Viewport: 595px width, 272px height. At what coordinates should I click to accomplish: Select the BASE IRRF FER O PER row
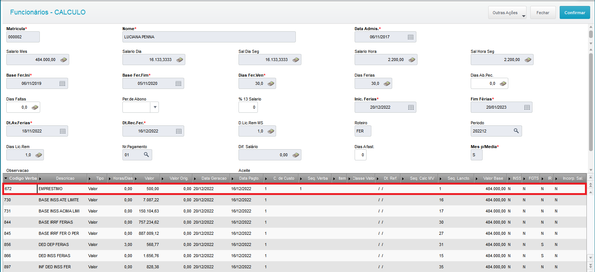[x=295, y=233]
